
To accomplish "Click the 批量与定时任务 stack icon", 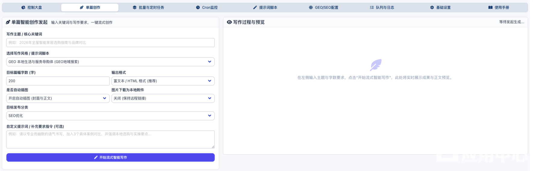I will tap(135, 7).
